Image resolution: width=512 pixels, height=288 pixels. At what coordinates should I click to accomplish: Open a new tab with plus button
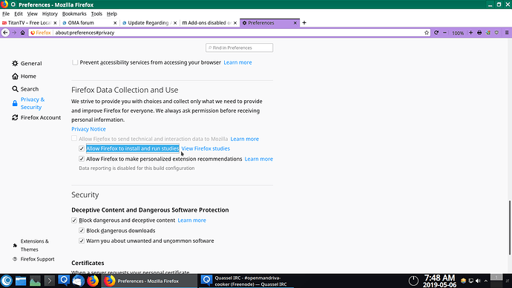click(x=304, y=22)
